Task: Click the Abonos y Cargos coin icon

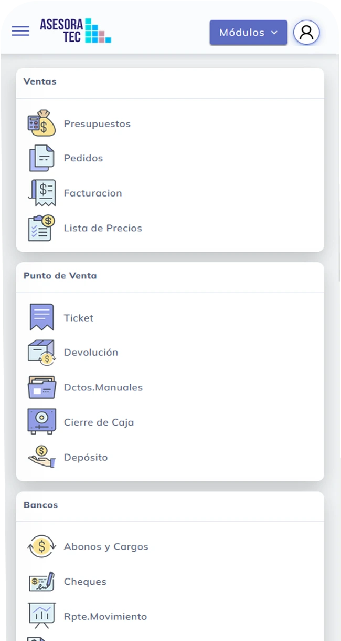Action: tap(41, 546)
